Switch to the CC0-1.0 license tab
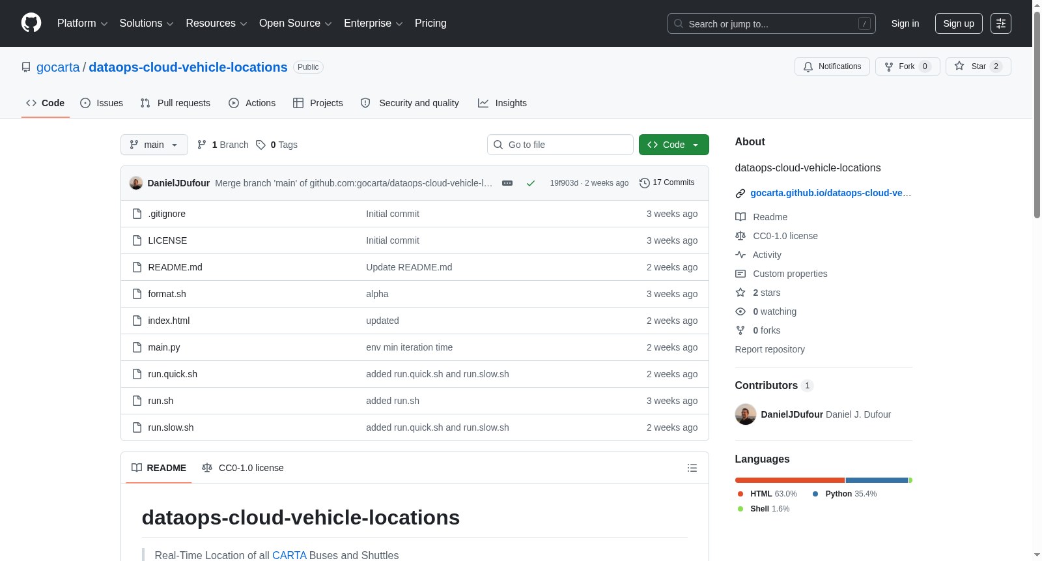The image size is (1042, 561). (x=243, y=468)
